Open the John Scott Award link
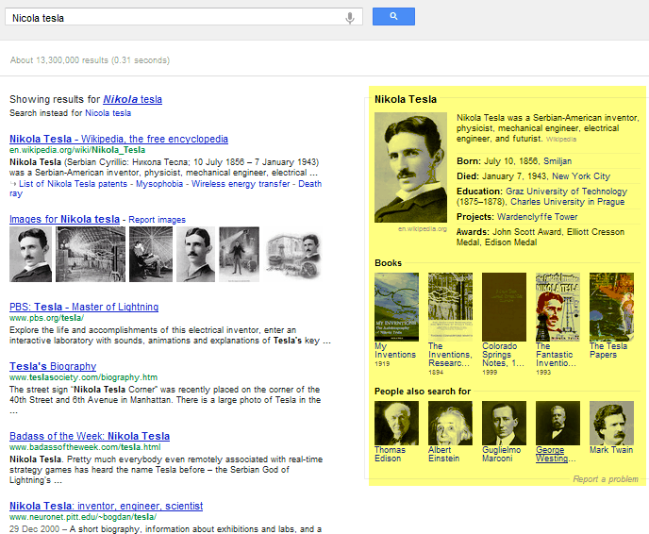 pyautogui.click(x=527, y=232)
